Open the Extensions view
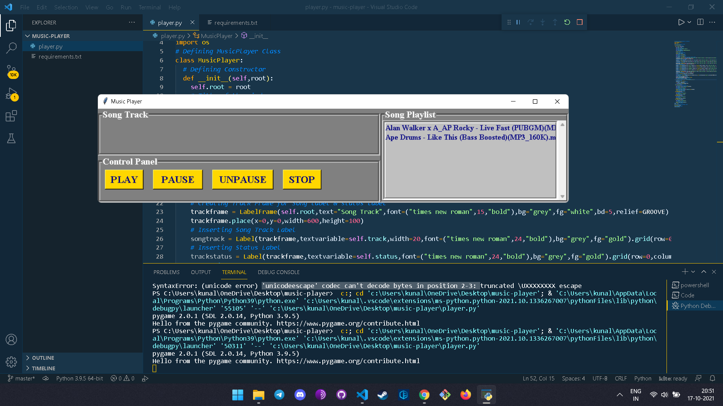723x406 pixels. point(11,116)
